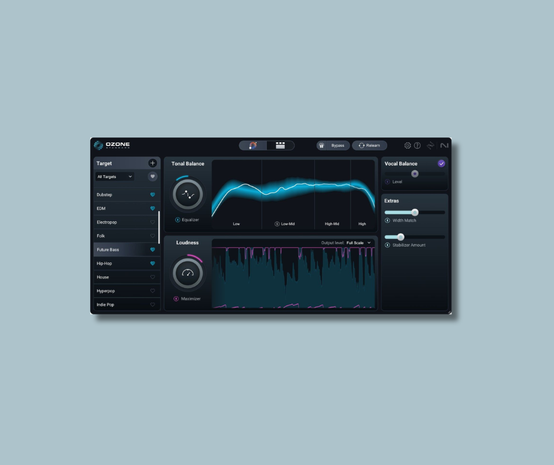The width and height of the screenshot is (554, 465).
Task: Click the Bypass button
Action: tap(338, 145)
